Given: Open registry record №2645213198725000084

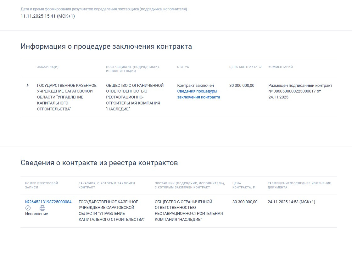Looking at the screenshot, I should (48, 202).
